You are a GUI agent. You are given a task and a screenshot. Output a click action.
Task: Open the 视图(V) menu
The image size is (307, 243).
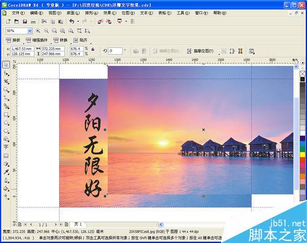(55, 13)
